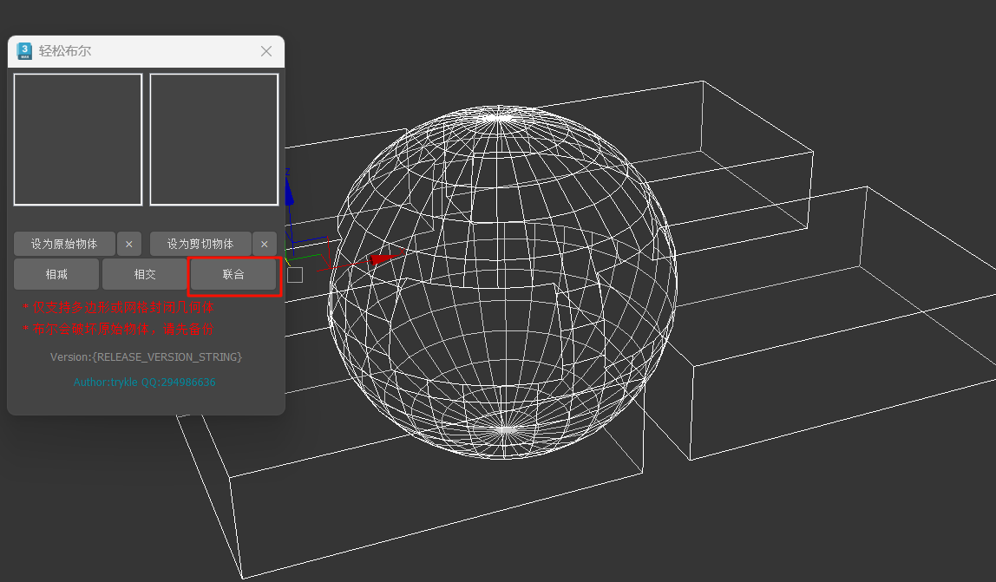The image size is (996, 582).
Task: Apply the 联合 union operation
Action: tap(233, 274)
